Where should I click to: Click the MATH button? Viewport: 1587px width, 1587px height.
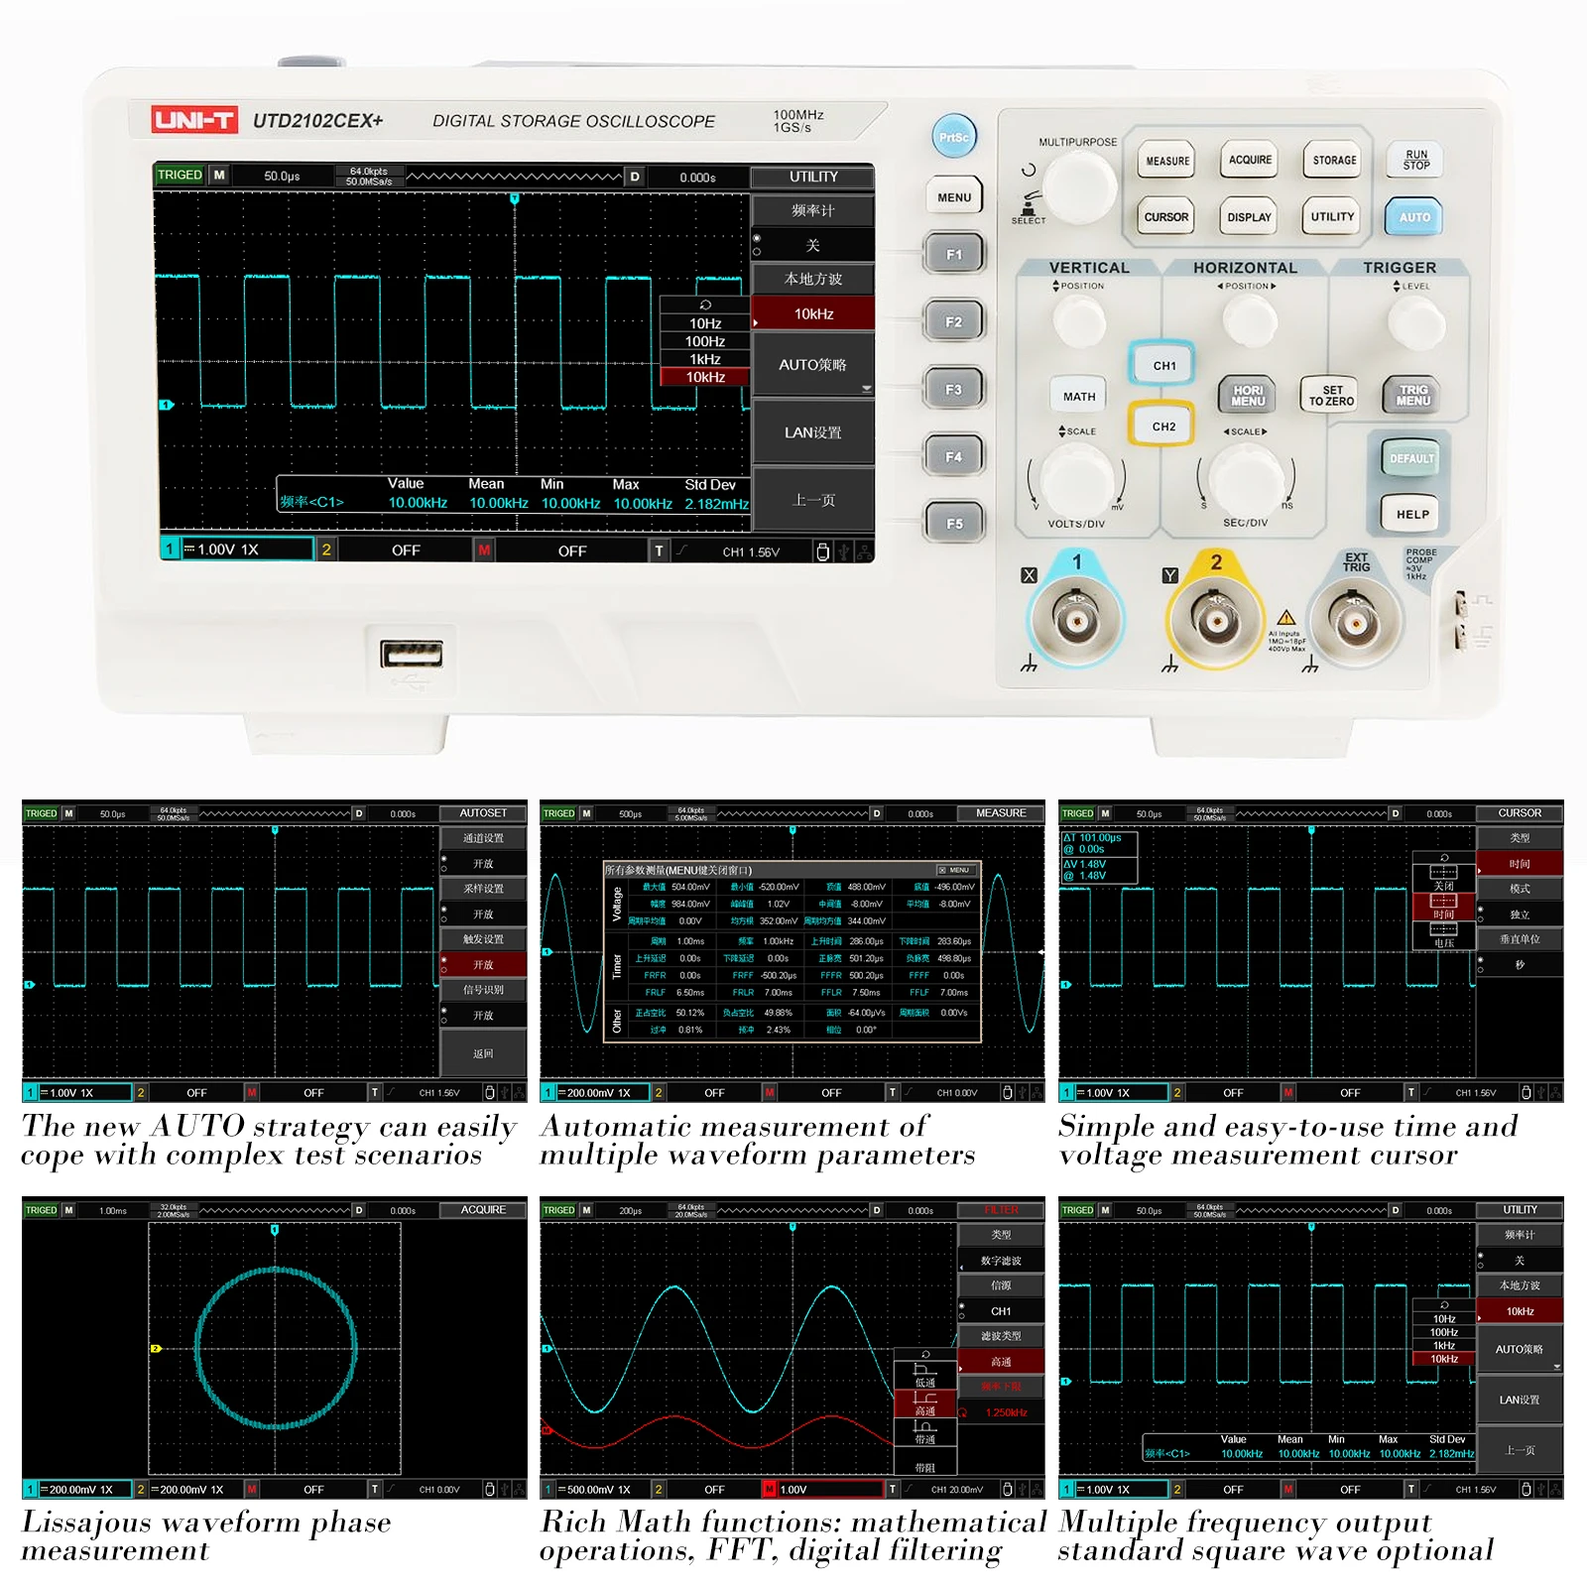coord(1079,396)
